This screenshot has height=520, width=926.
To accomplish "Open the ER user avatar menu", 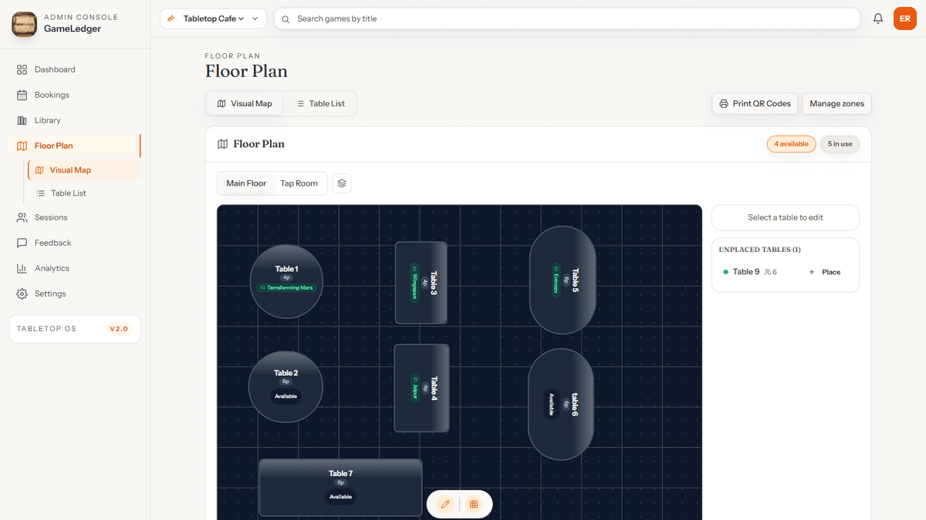I will [905, 18].
